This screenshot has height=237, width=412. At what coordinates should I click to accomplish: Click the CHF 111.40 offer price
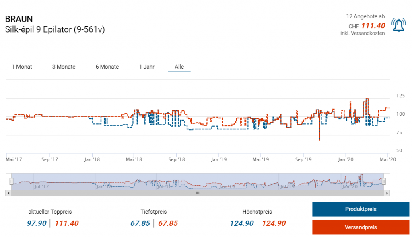point(373,26)
